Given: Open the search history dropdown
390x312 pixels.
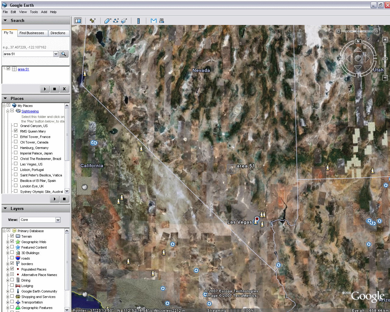Looking at the screenshot, I should (56, 54).
